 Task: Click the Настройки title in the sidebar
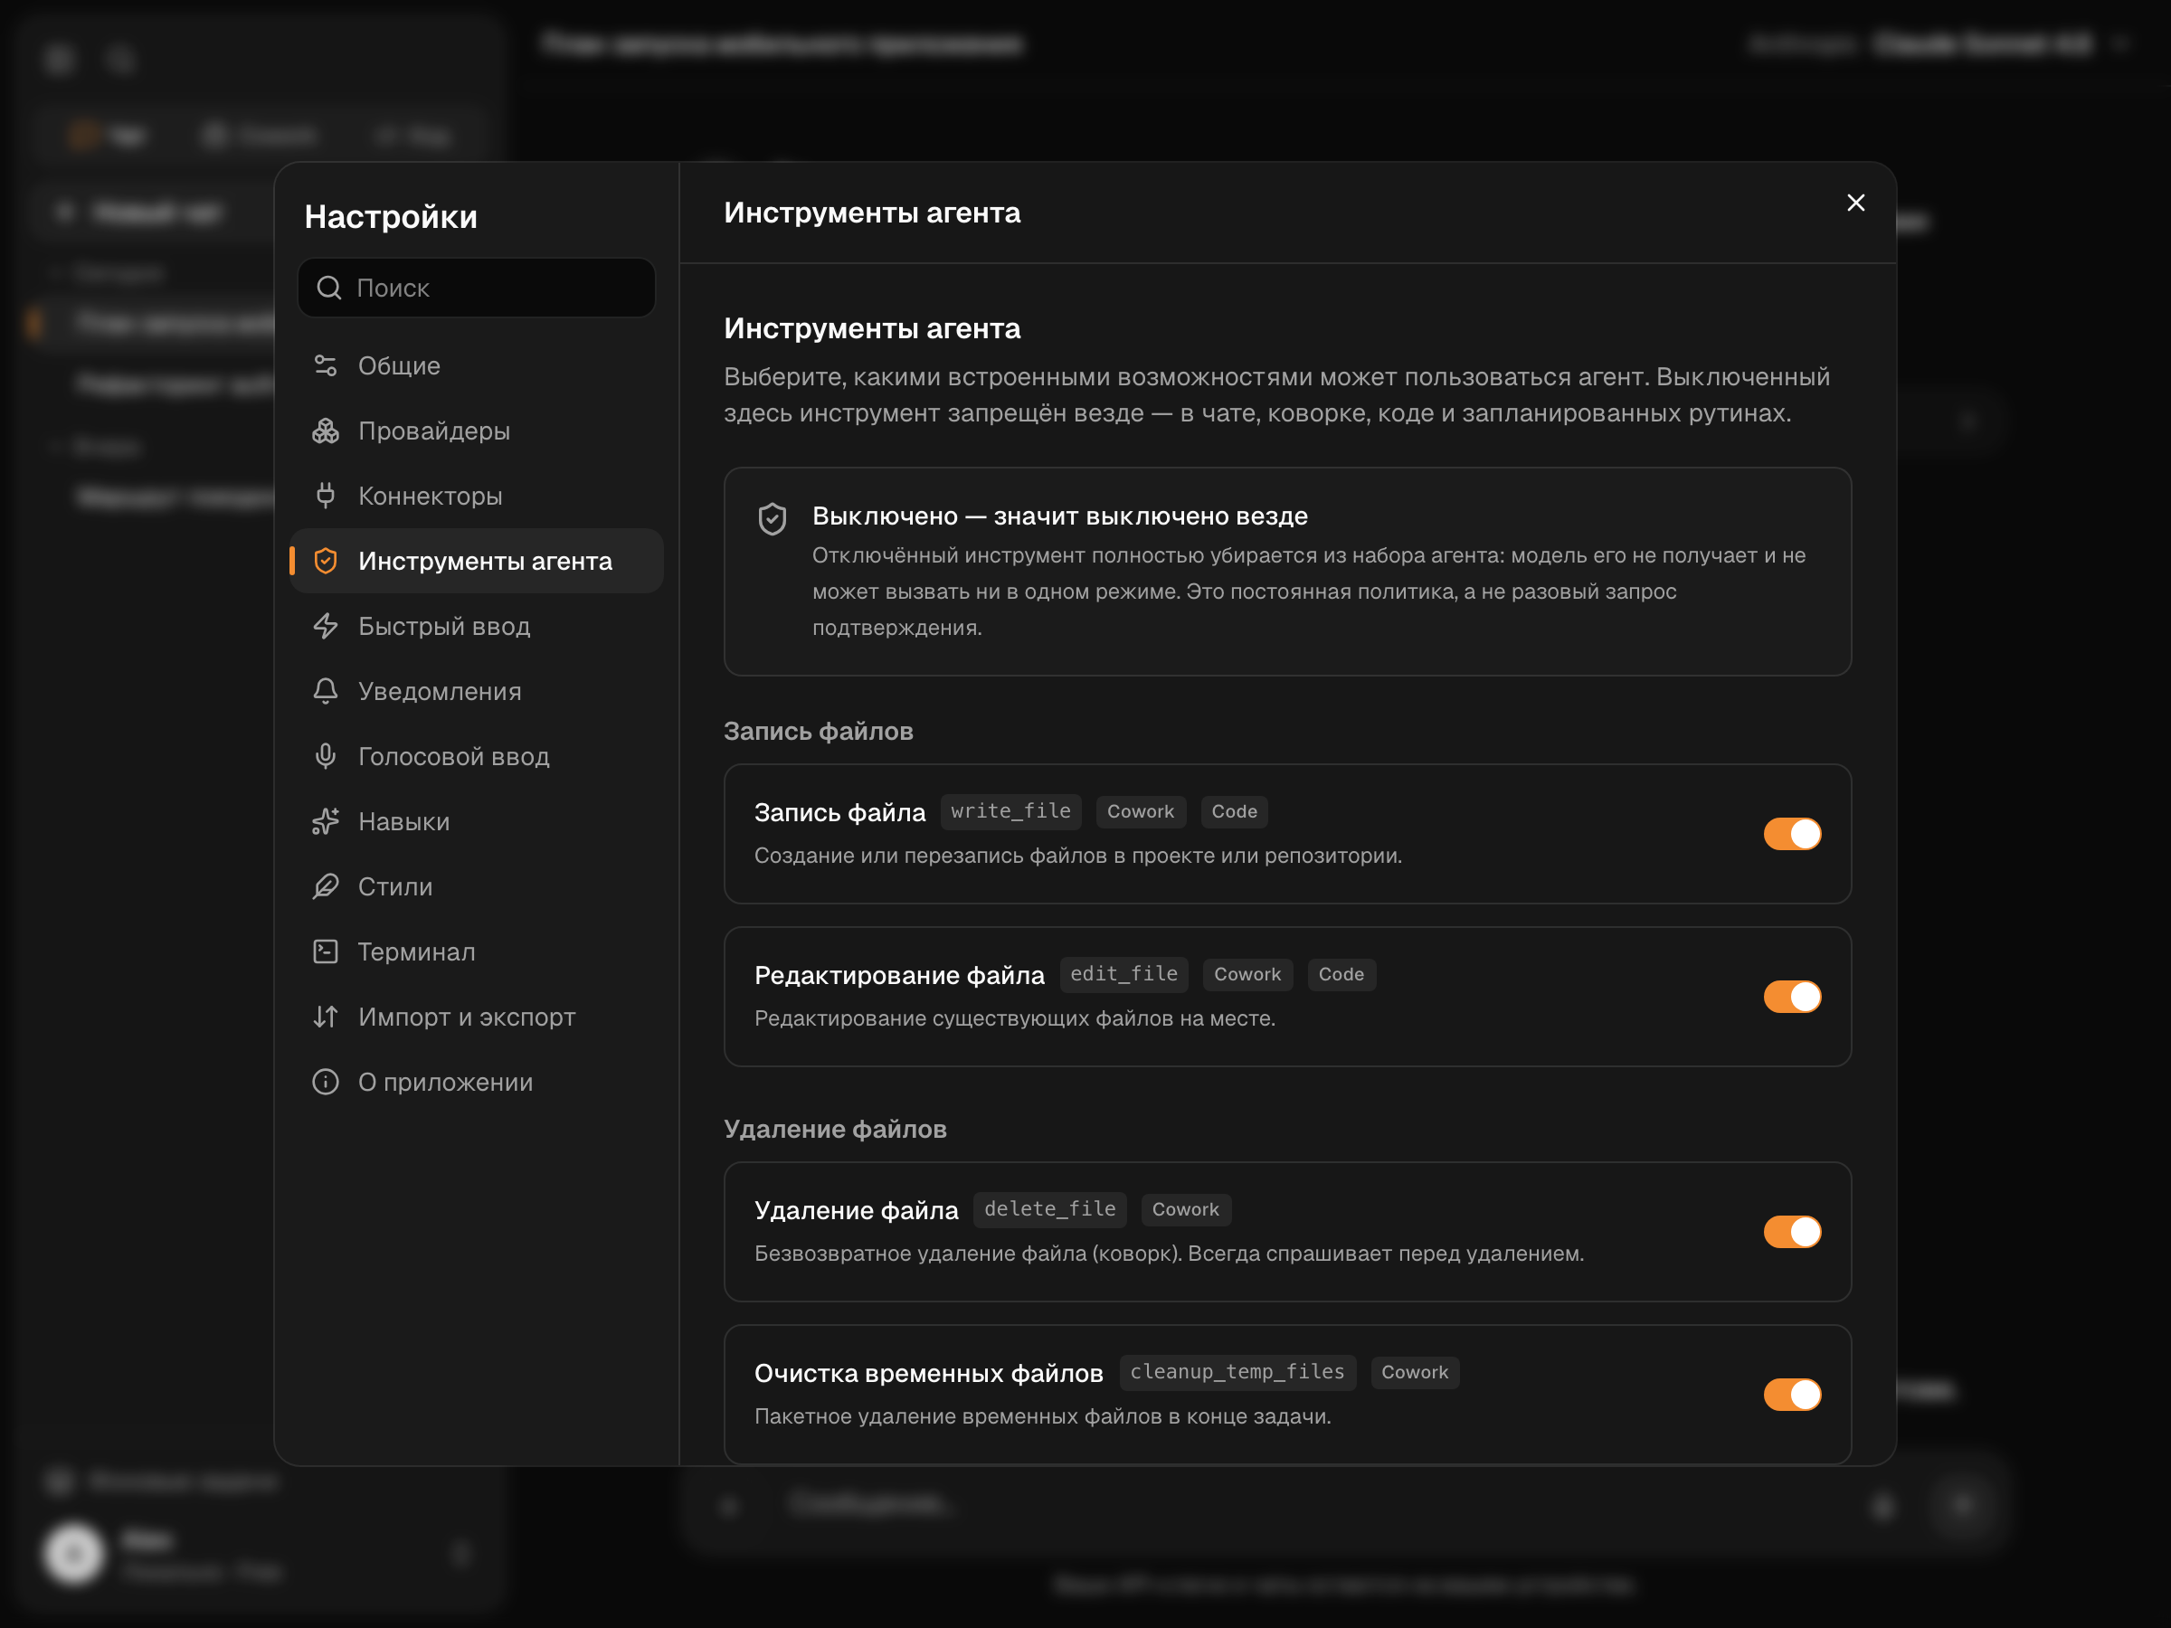391,217
